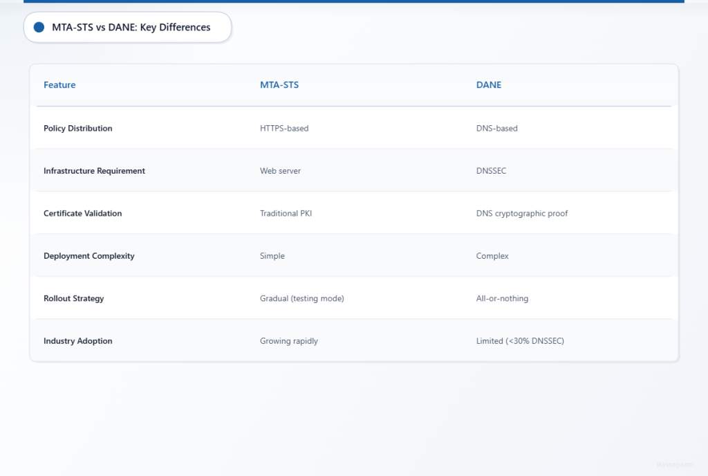Select the MTA-STS vs DANE header card
Image resolution: width=708 pixels, height=476 pixels.
click(127, 27)
